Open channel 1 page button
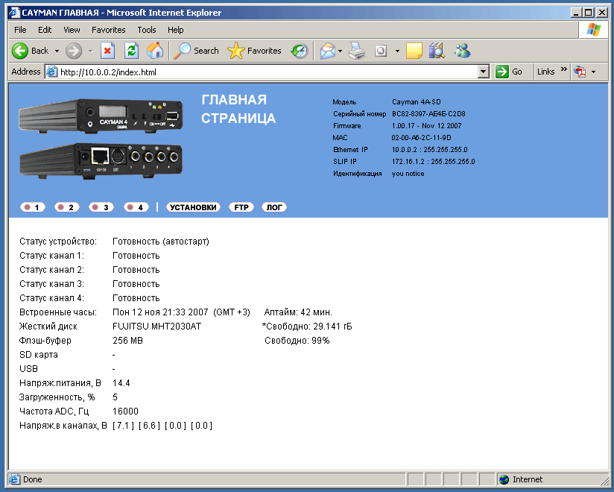Image resolution: width=614 pixels, height=492 pixels. tap(33, 207)
